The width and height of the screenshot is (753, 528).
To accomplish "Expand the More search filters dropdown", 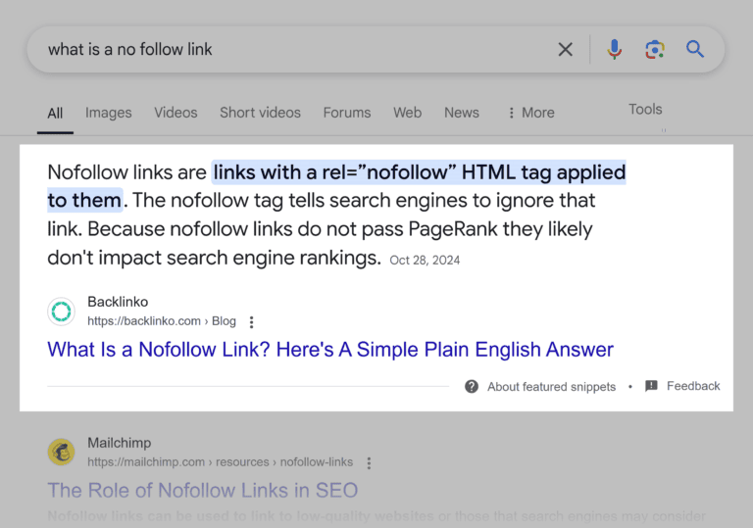I will pyautogui.click(x=531, y=113).
